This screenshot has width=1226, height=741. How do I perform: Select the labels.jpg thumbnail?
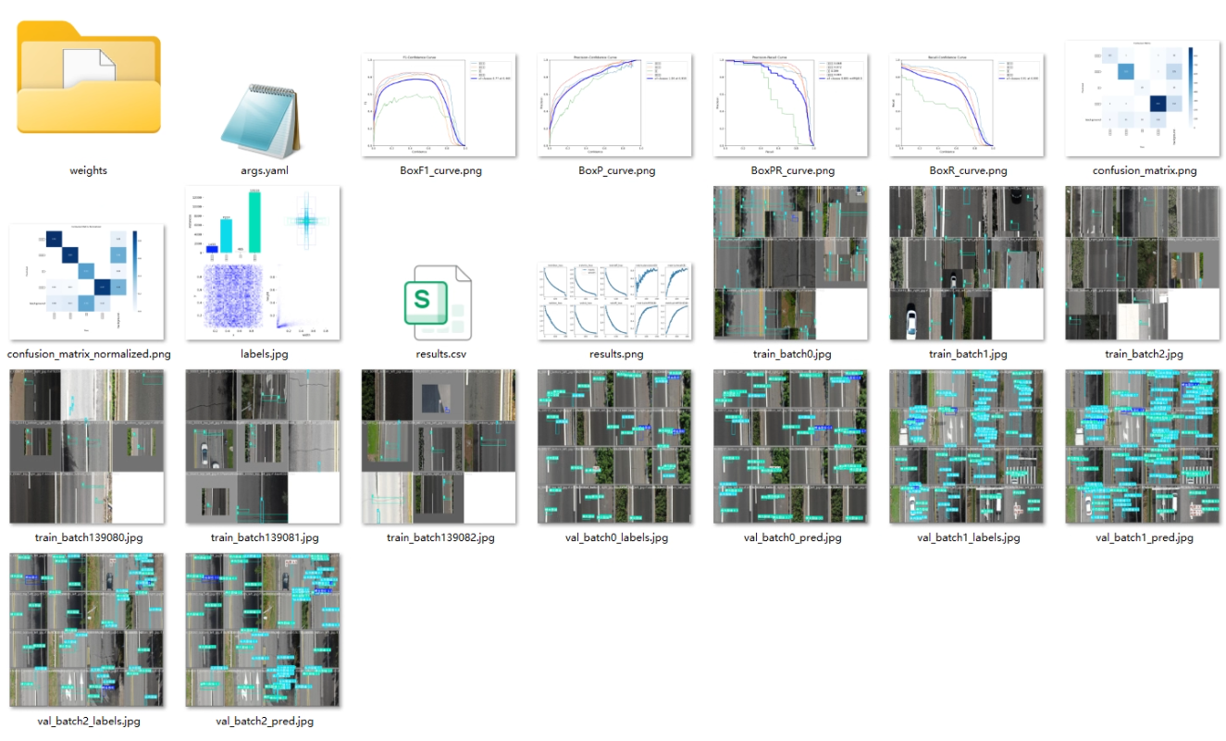click(x=264, y=263)
